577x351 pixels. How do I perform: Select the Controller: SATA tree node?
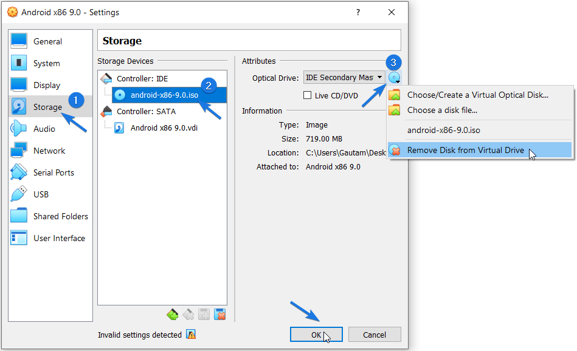point(146,111)
